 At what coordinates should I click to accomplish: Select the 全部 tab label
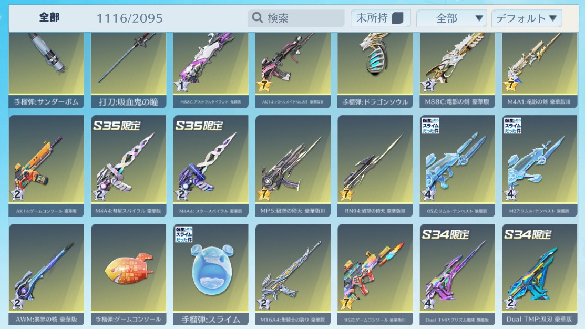coord(49,17)
